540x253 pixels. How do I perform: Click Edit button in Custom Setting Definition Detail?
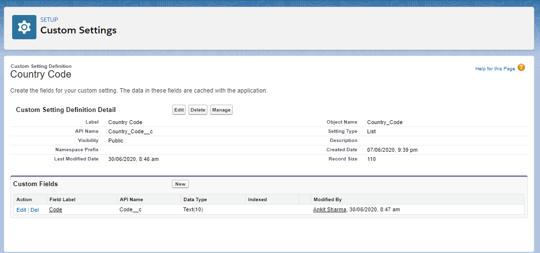tap(179, 110)
